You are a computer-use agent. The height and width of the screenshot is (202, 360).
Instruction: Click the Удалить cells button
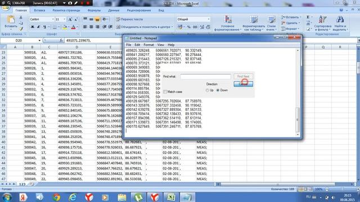[291, 23]
